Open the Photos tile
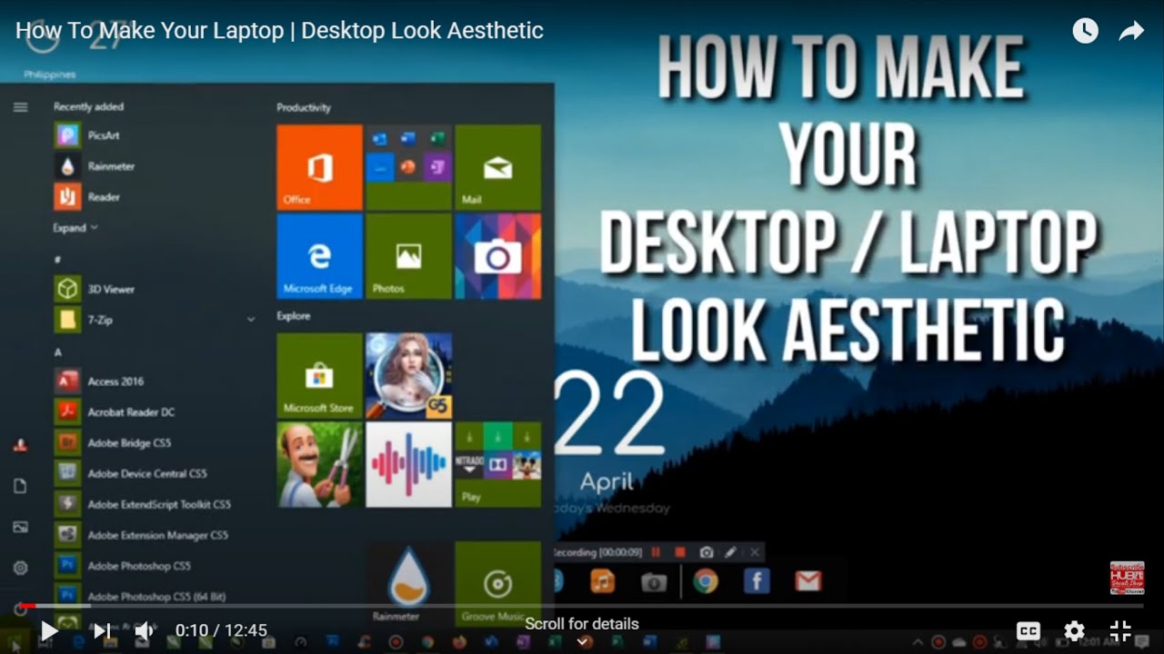Viewport: 1164px width, 654px height. tap(408, 256)
